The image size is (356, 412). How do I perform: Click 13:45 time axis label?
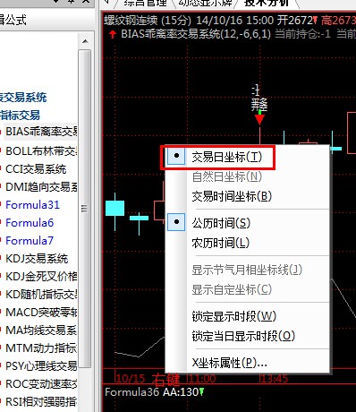point(274,379)
